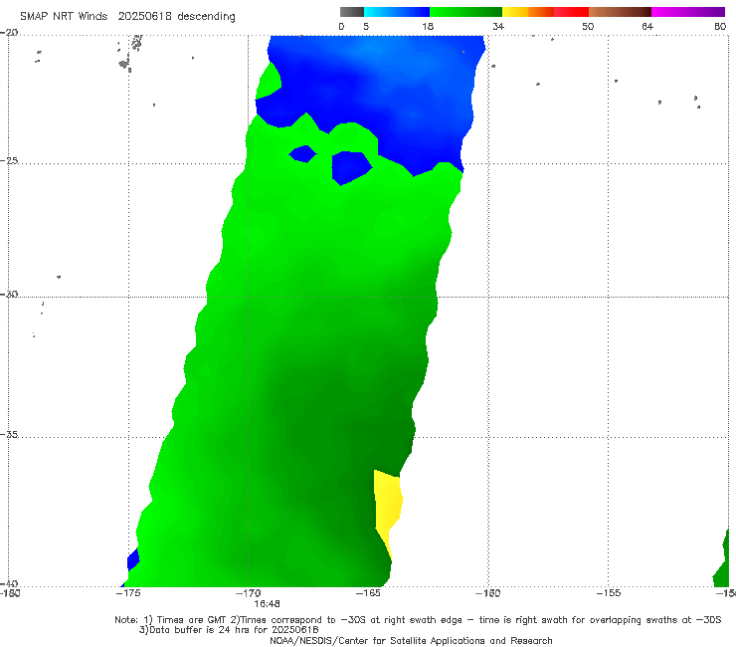736x647 pixels.
Task: Click the longitude label '-170' on the bottom axis
Action: (249, 593)
